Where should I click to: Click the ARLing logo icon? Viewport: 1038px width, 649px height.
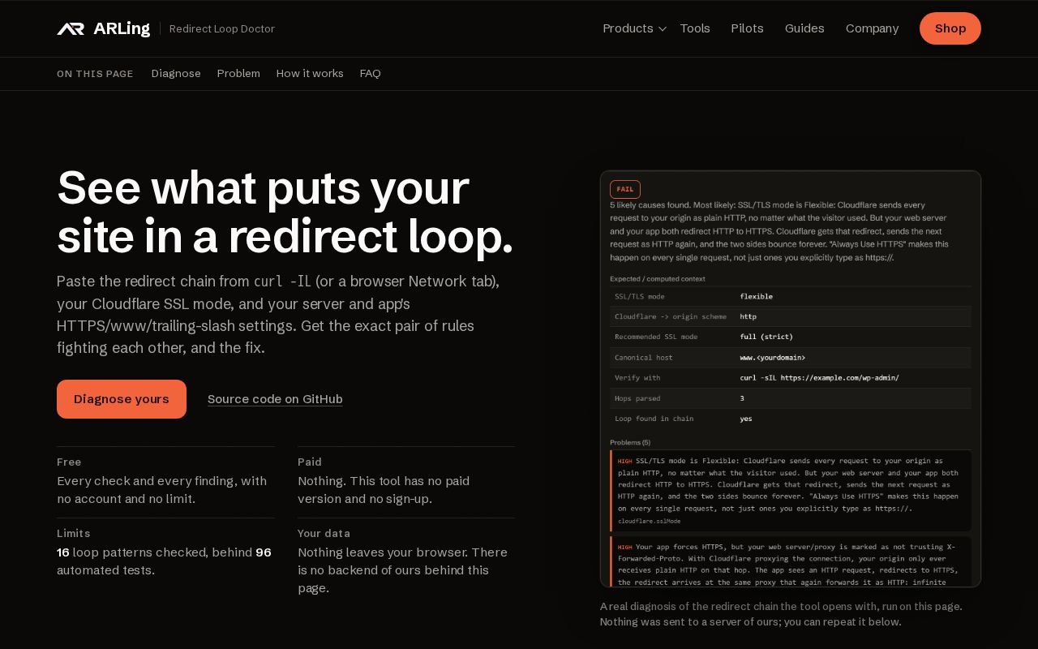(71, 28)
